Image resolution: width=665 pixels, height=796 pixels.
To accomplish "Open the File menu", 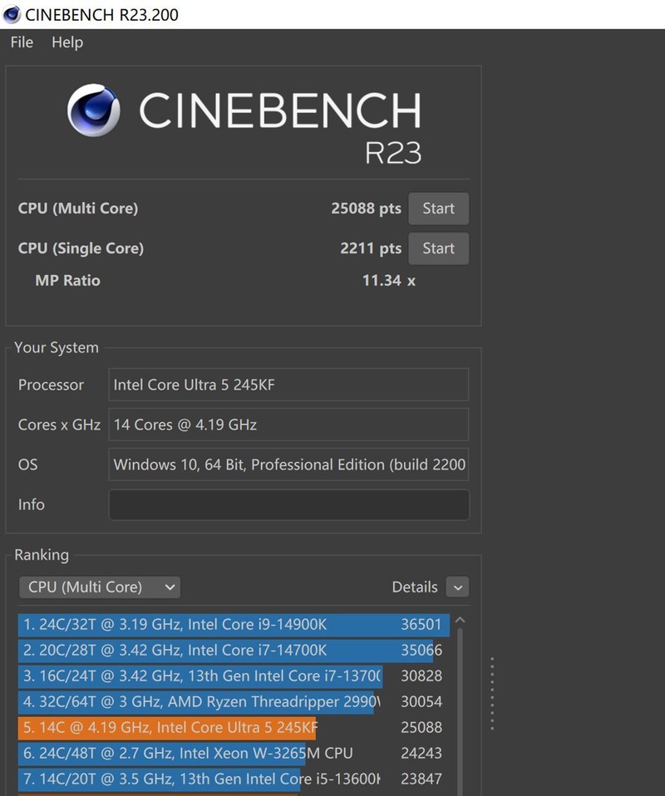I will coord(22,42).
